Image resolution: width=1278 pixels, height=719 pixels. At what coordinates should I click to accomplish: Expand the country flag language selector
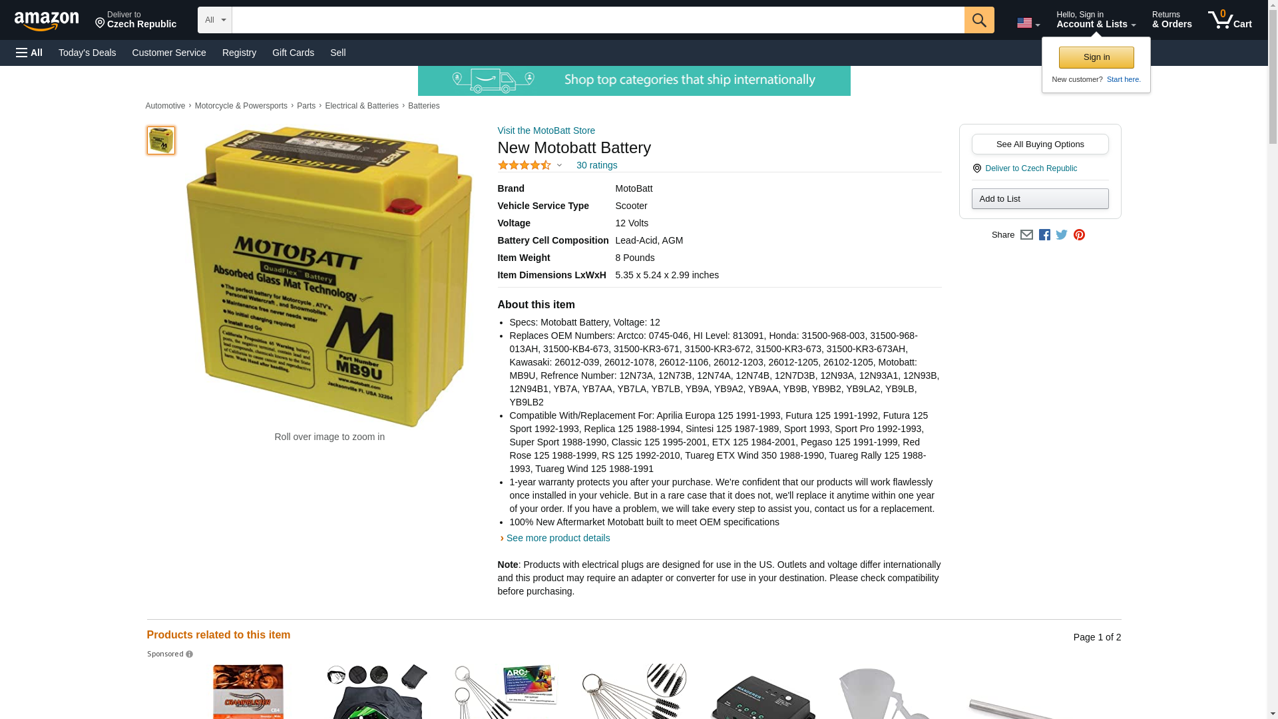click(1028, 23)
